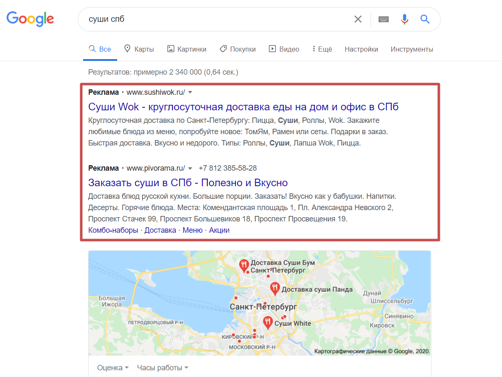Clear the search query with X icon
The height and width of the screenshot is (377, 502).
click(x=358, y=19)
